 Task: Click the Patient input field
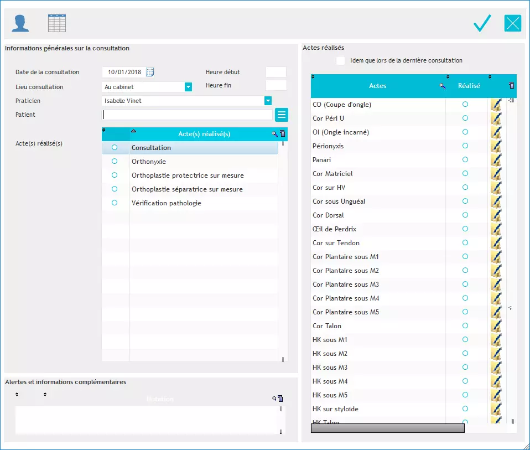[187, 115]
